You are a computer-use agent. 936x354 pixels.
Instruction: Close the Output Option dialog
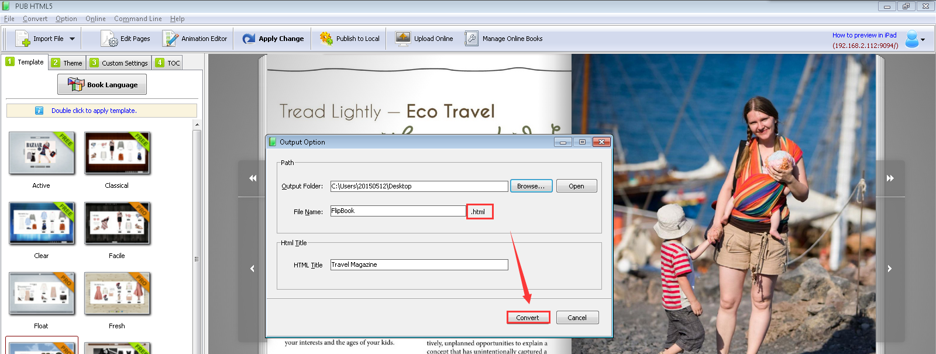click(x=601, y=142)
